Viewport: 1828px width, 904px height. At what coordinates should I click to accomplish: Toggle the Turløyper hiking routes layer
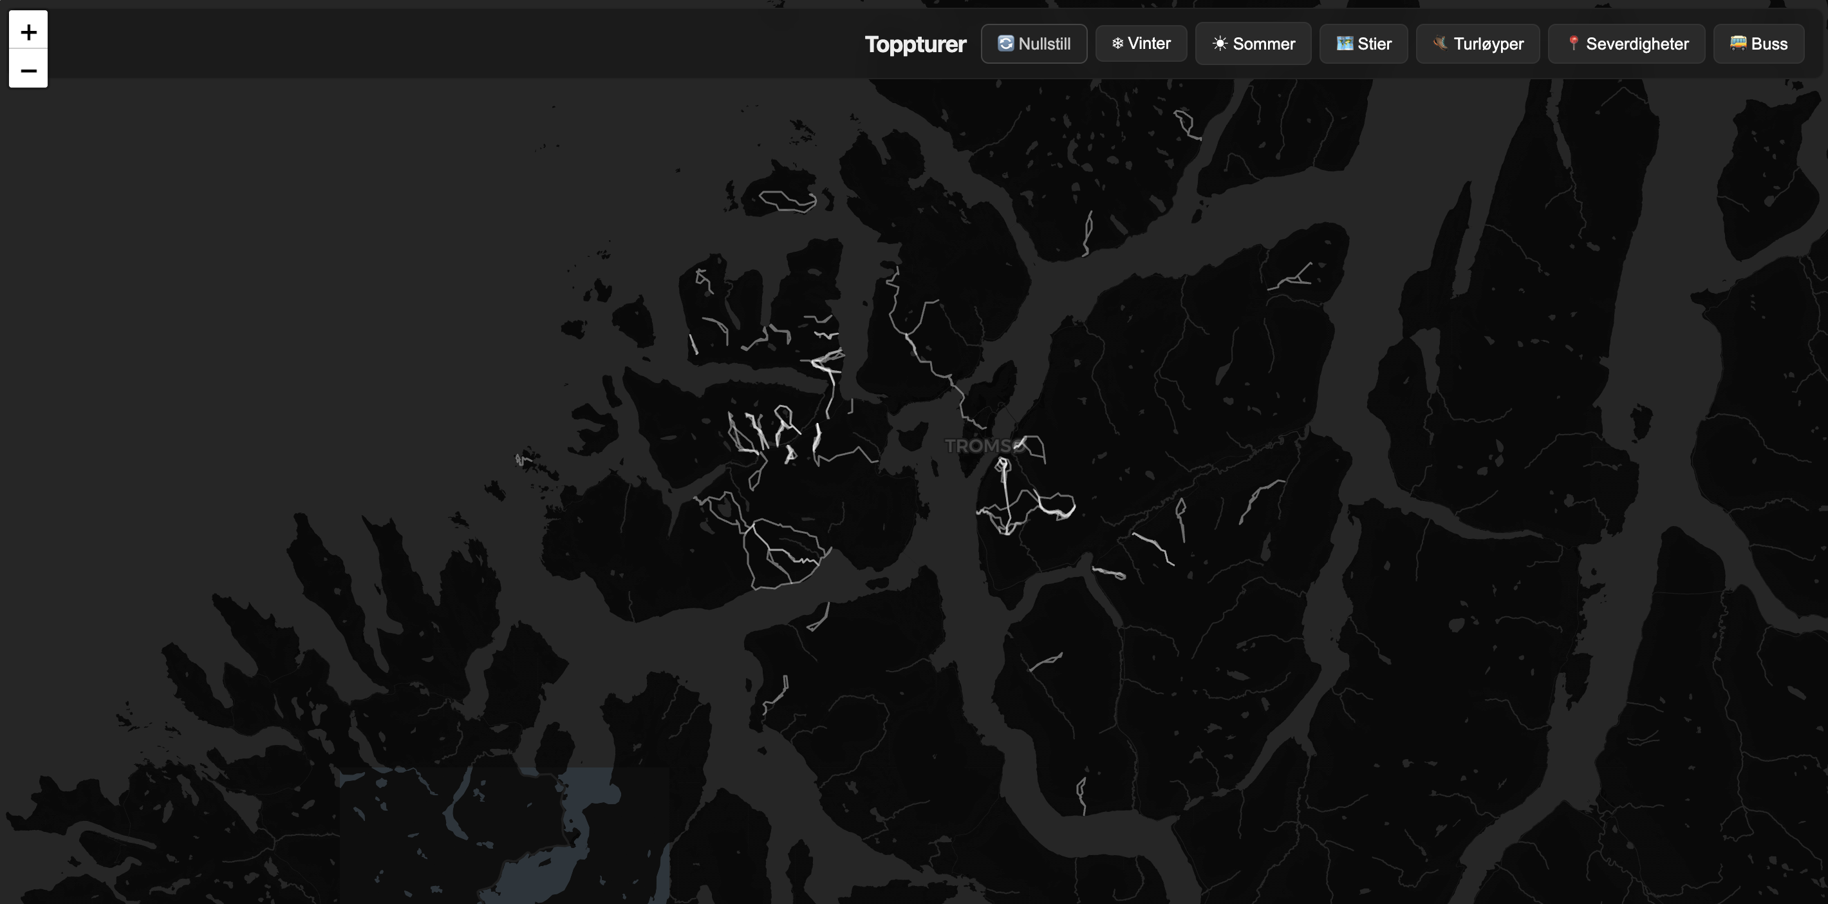[x=1477, y=44]
